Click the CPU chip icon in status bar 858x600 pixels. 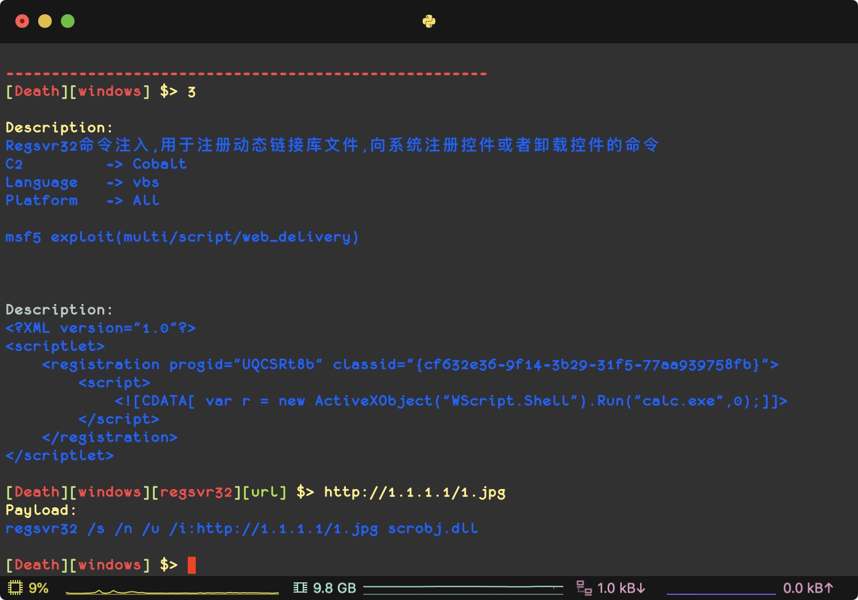(15, 587)
